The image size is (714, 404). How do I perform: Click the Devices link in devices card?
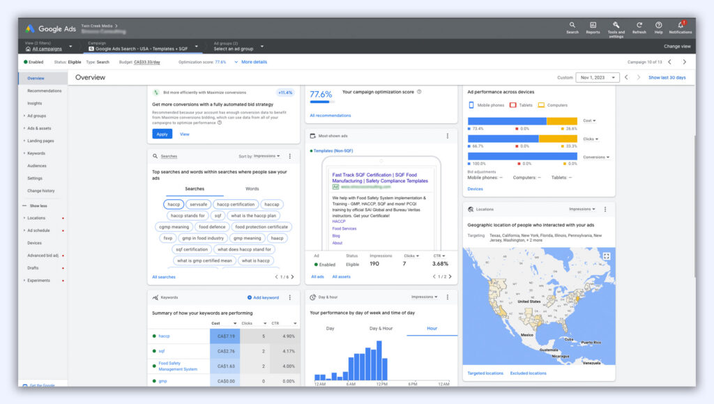pyautogui.click(x=475, y=189)
